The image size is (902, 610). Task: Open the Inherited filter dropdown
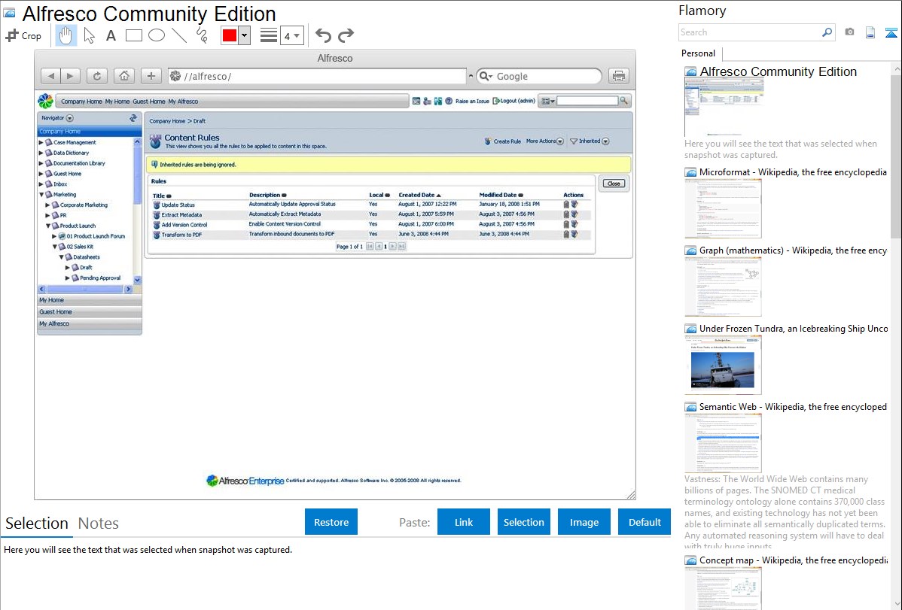[590, 141]
